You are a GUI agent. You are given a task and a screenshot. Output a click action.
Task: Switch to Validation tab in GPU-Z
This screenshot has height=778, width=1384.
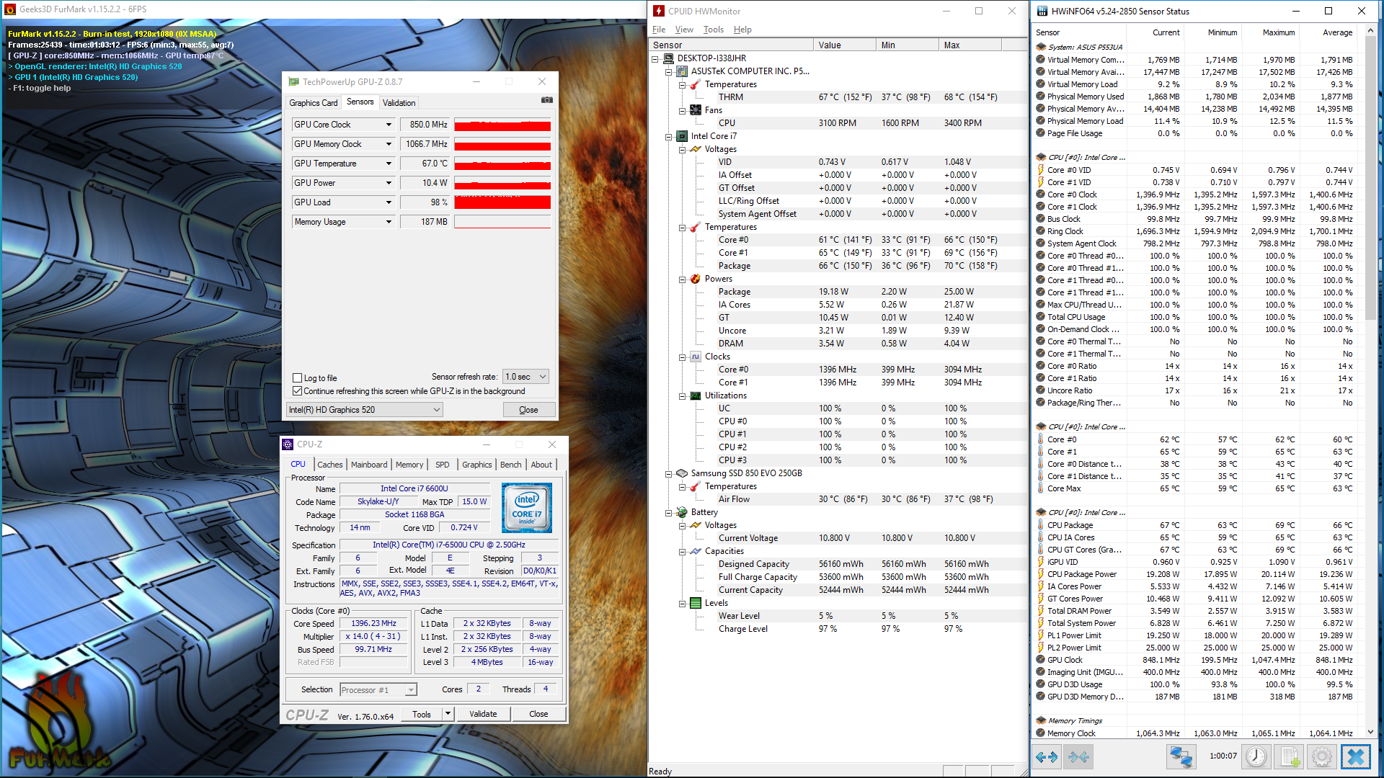pos(399,103)
